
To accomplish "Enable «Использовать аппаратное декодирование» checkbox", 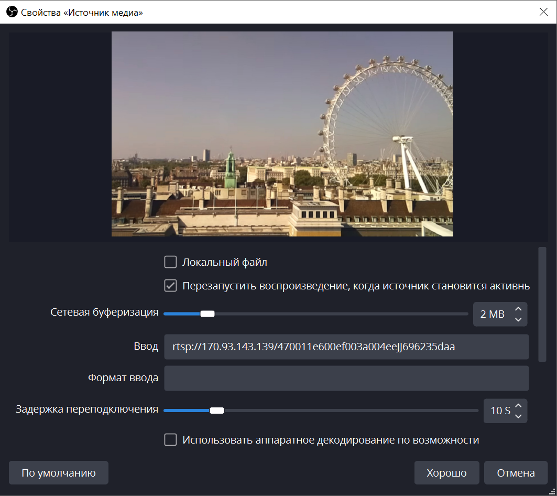I will click(170, 440).
